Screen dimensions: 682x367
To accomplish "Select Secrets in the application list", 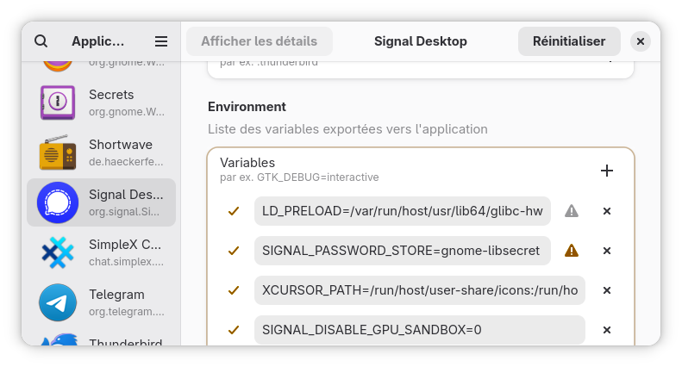I will tap(102, 103).
